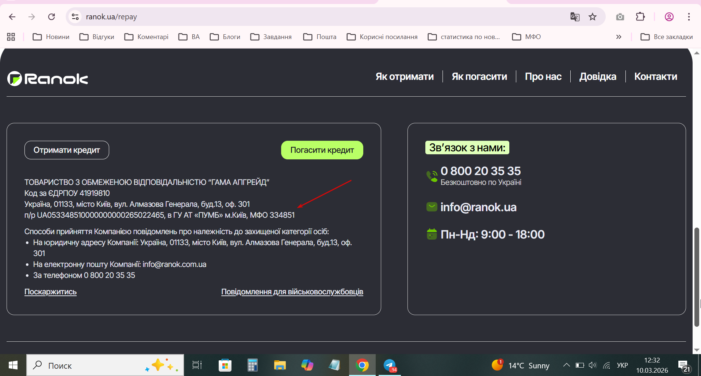This screenshot has height=376, width=701.
Task: Open Copilot from the taskbar
Action: tap(307, 365)
